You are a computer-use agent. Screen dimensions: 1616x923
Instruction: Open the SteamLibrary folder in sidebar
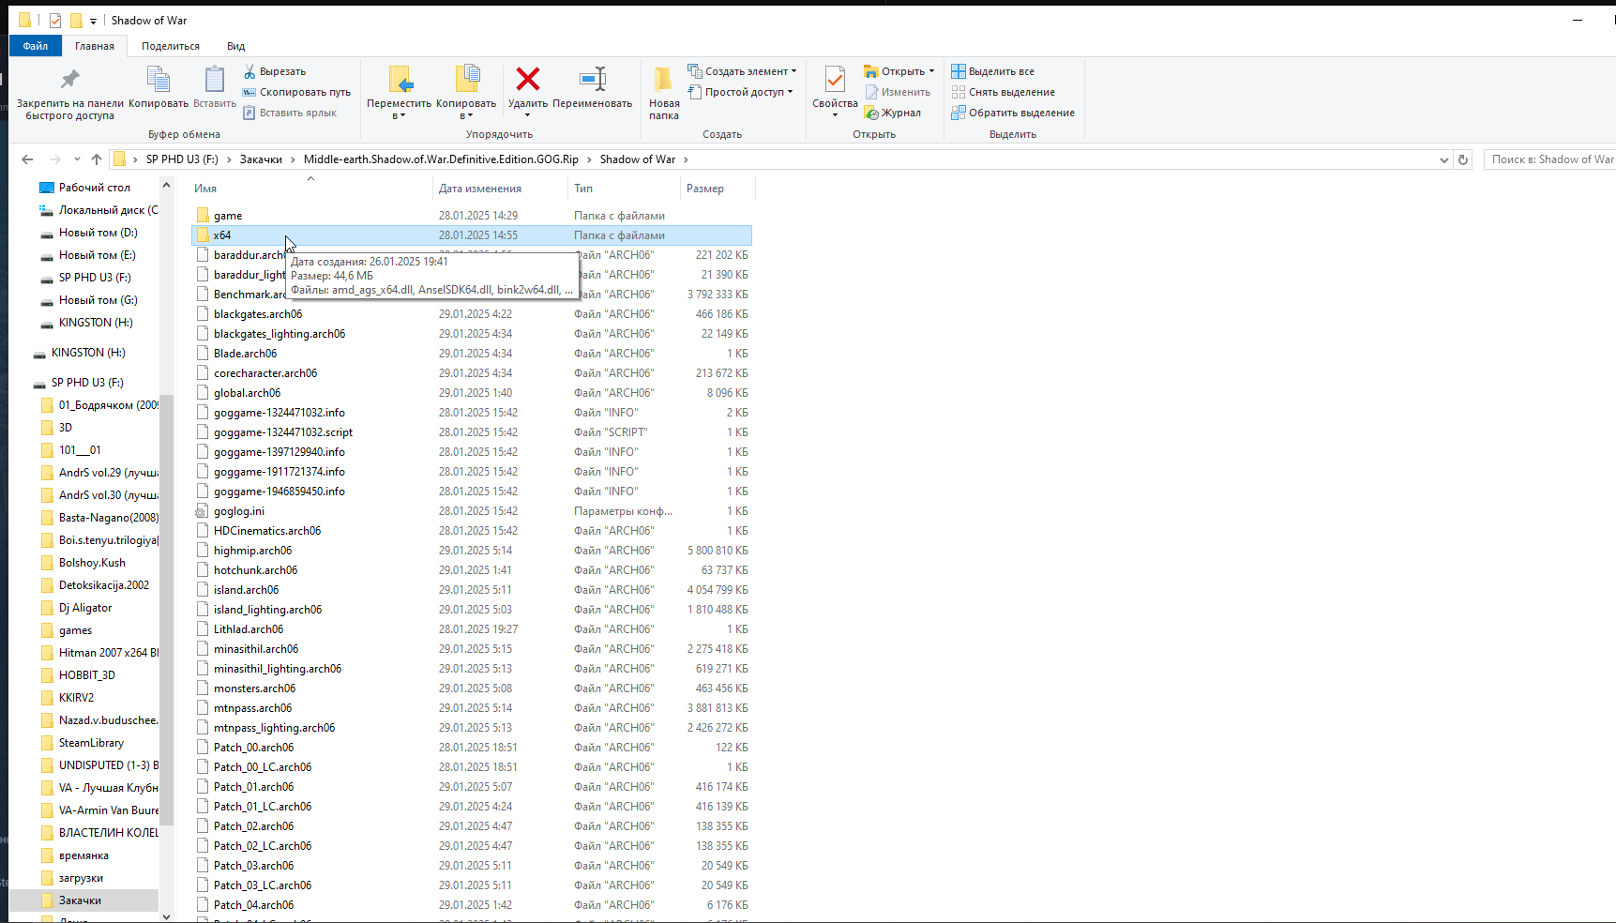(x=91, y=743)
